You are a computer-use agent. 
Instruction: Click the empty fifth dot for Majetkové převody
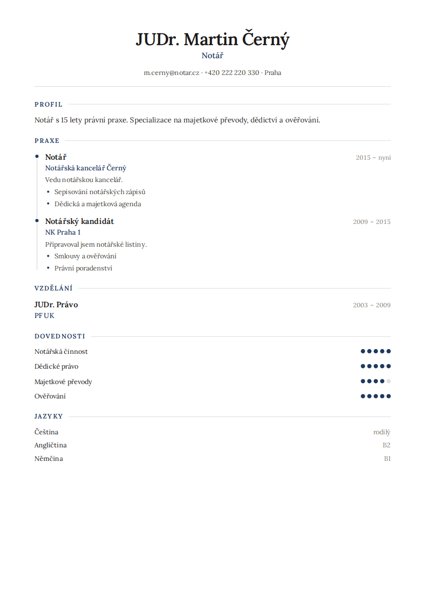pos(389,381)
